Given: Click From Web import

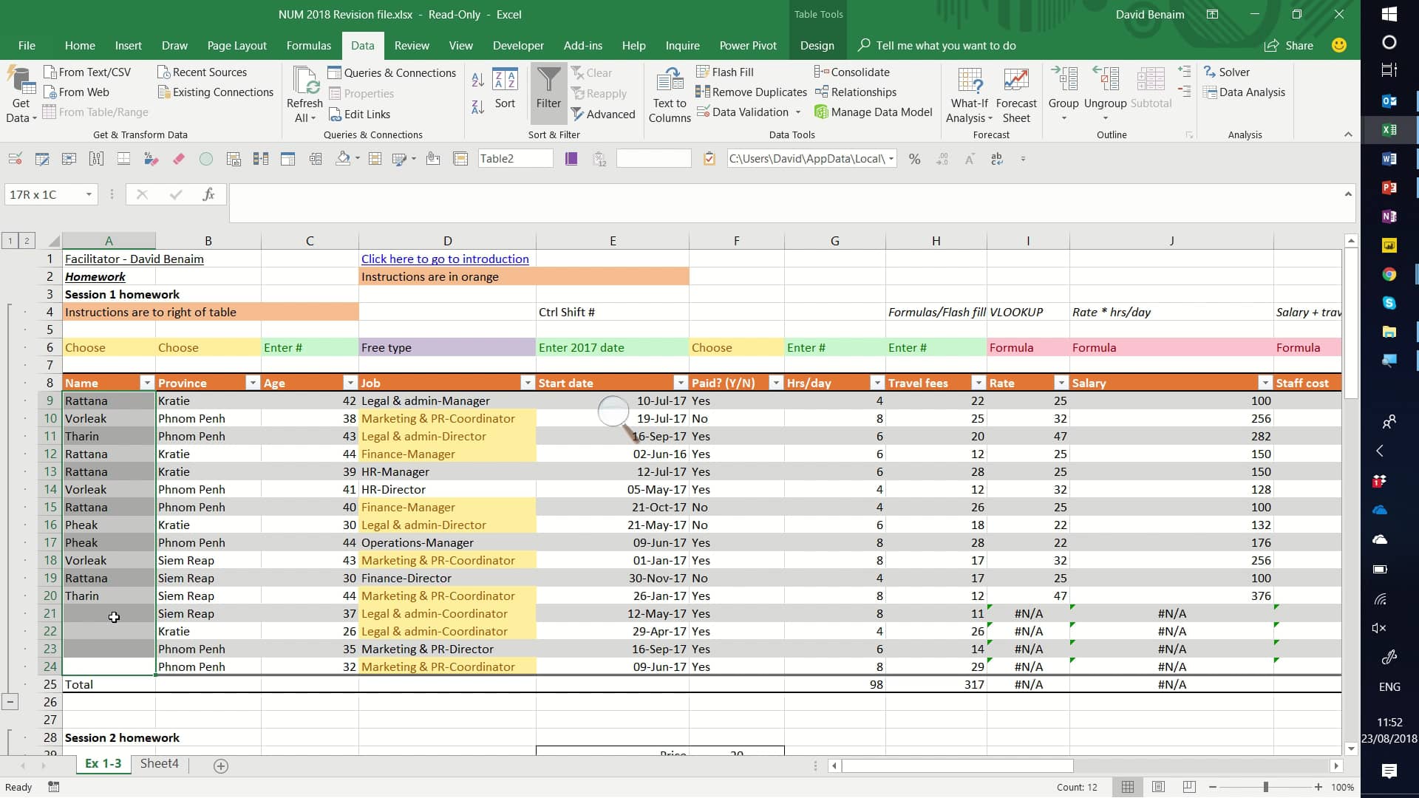Looking at the screenshot, I should pyautogui.click(x=76, y=92).
